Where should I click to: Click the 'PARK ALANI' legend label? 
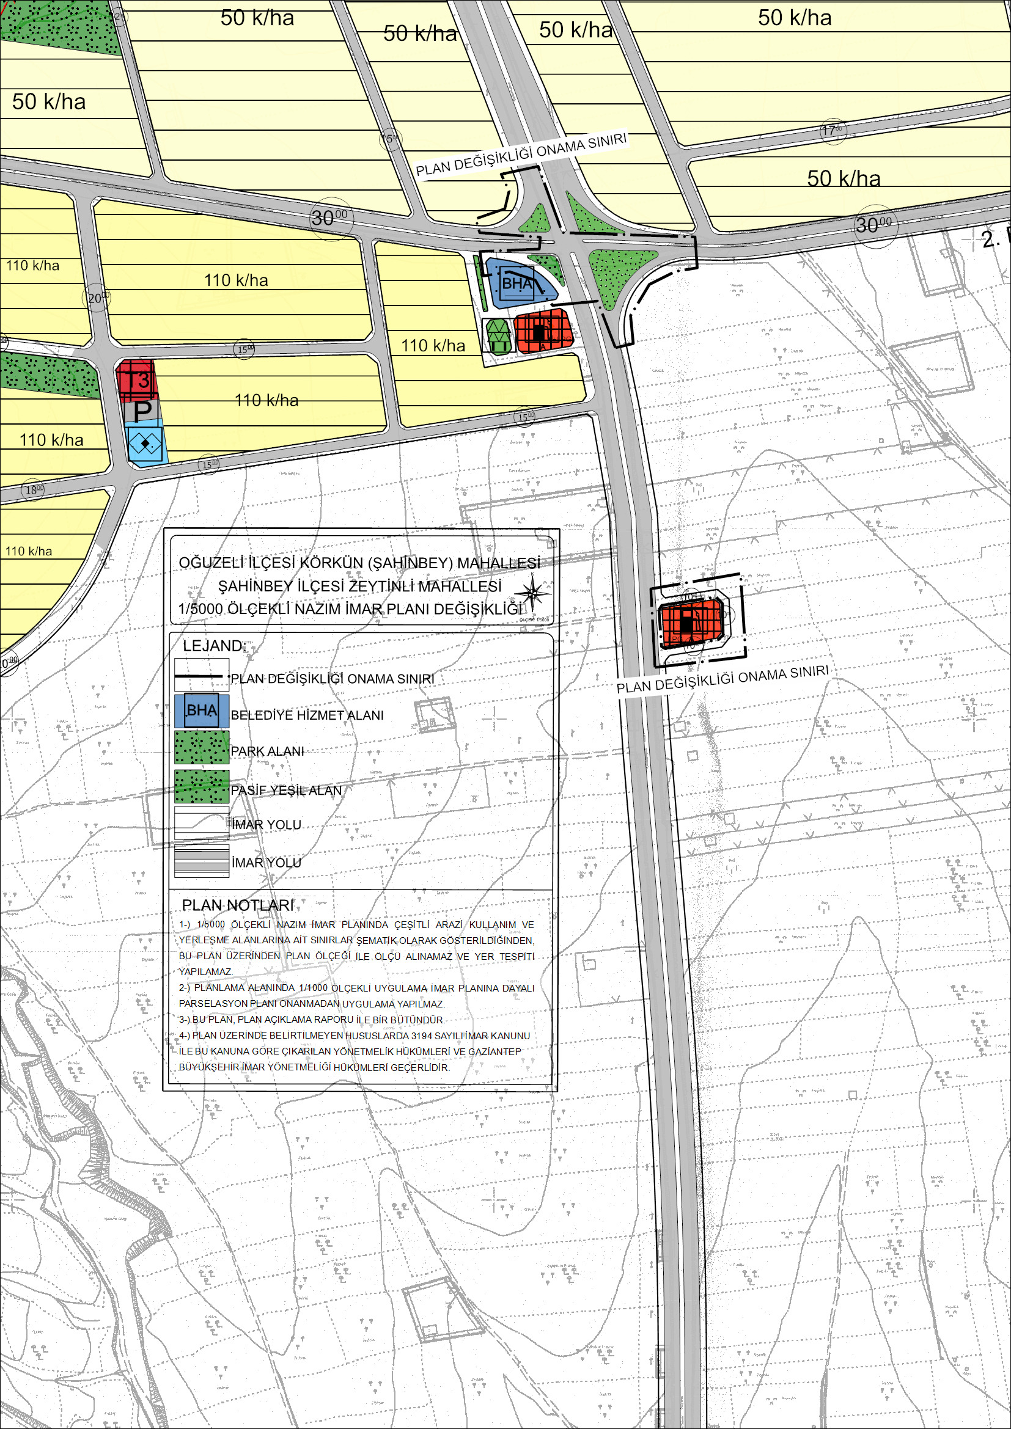point(267,751)
